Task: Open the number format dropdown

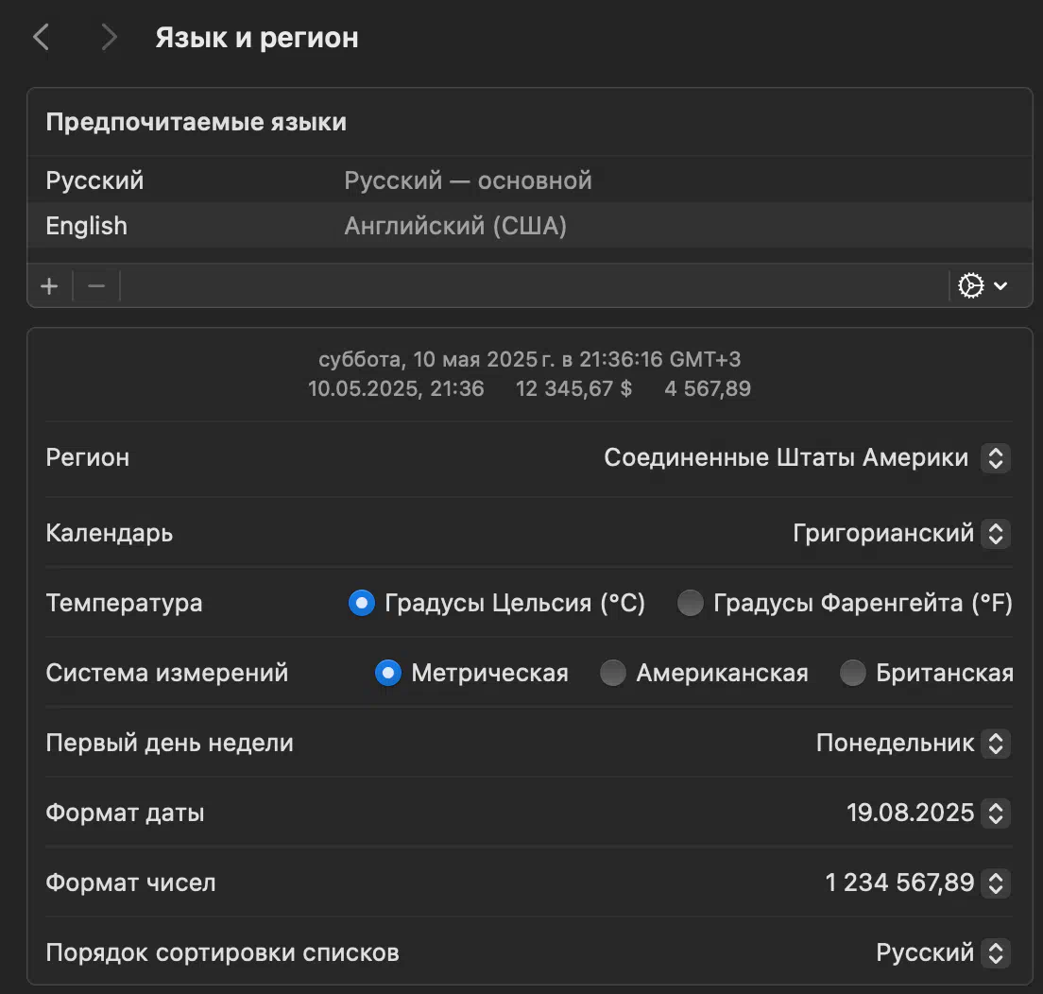Action: click(994, 883)
